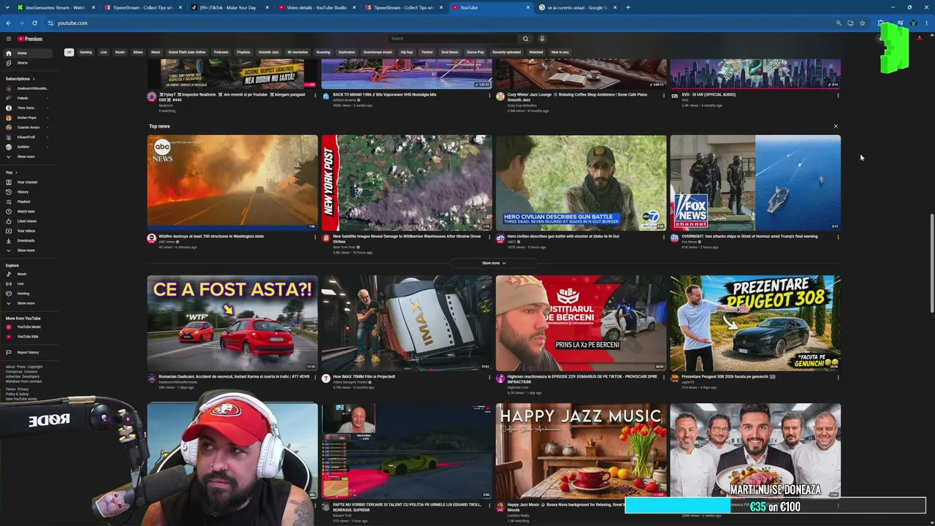
Task: Select the Podcasts filter chip
Action: (x=221, y=52)
